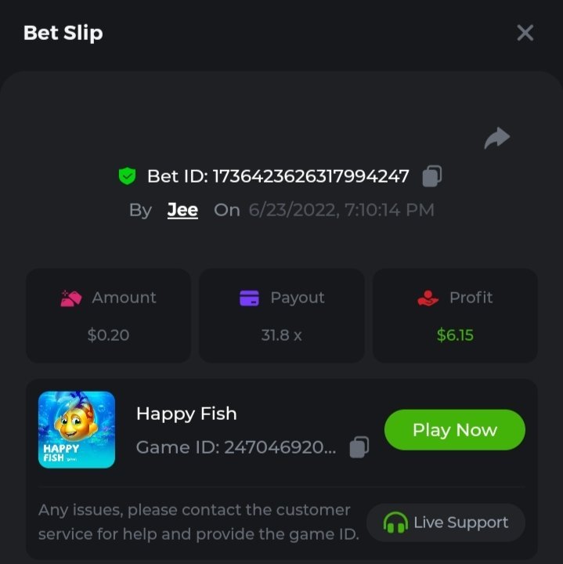The width and height of the screenshot is (563, 564).
Task: Open user profile Jee
Action: [x=182, y=210]
